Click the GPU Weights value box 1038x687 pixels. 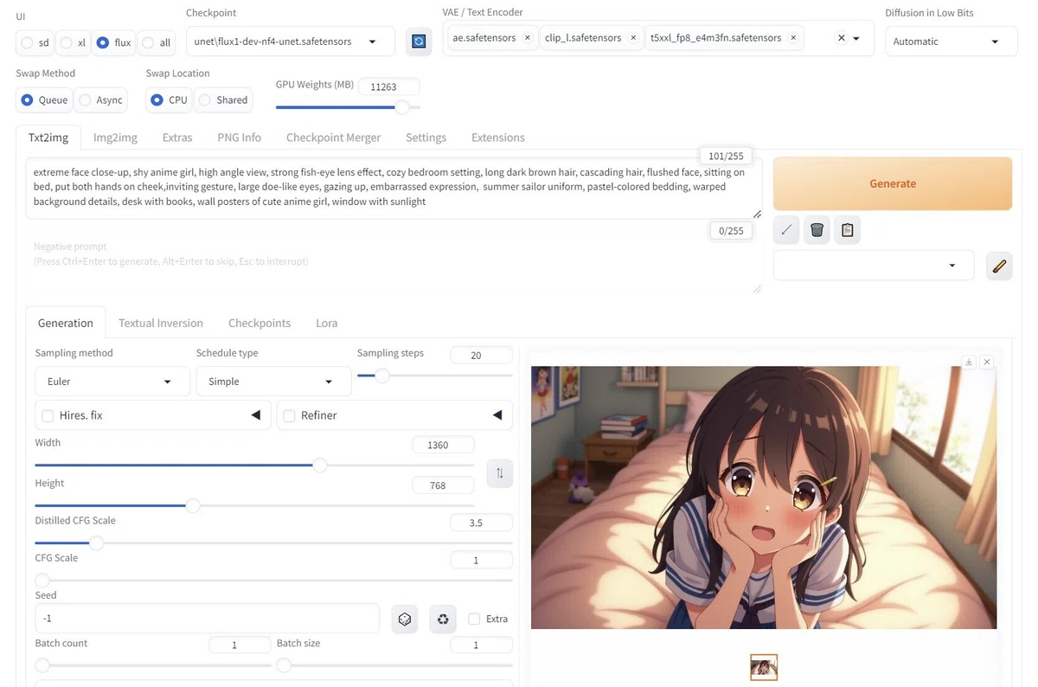coord(389,87)
